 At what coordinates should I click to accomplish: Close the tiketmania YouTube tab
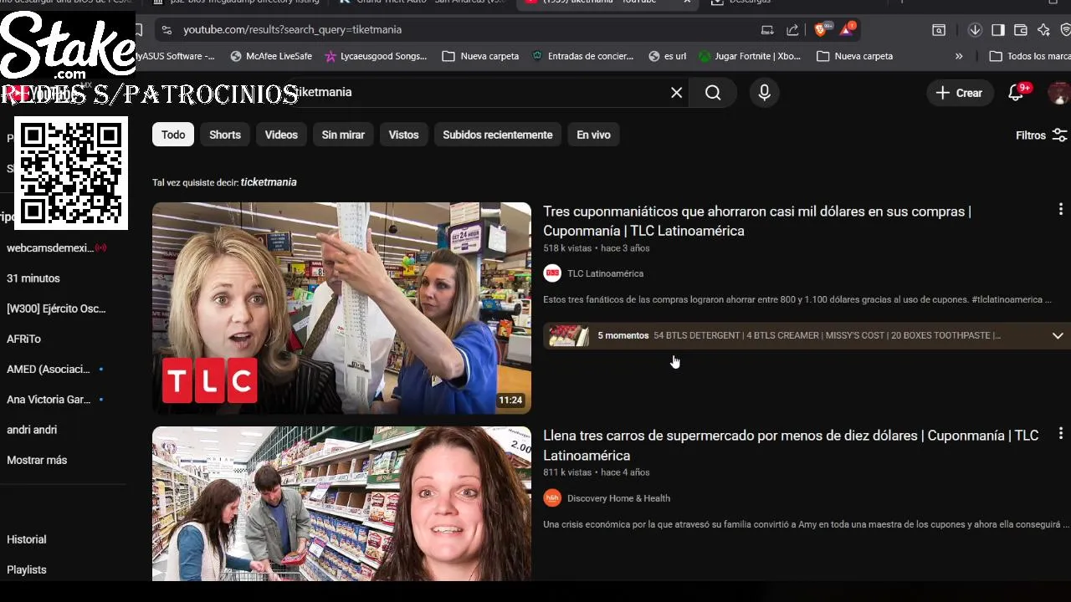pos(687,3)
